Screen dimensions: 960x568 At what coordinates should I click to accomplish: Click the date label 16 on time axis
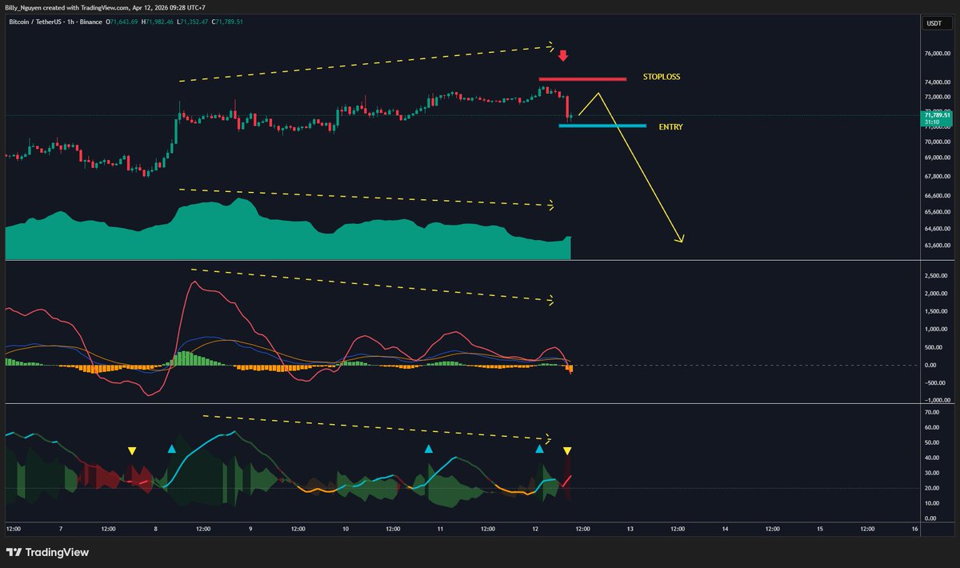coord(914,529)
